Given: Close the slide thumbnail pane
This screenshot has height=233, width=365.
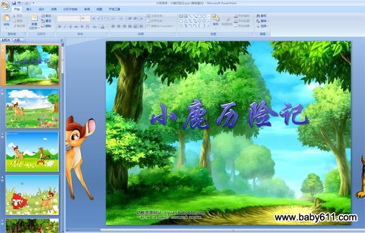Looking at the screenshot, I should [61, 40].
